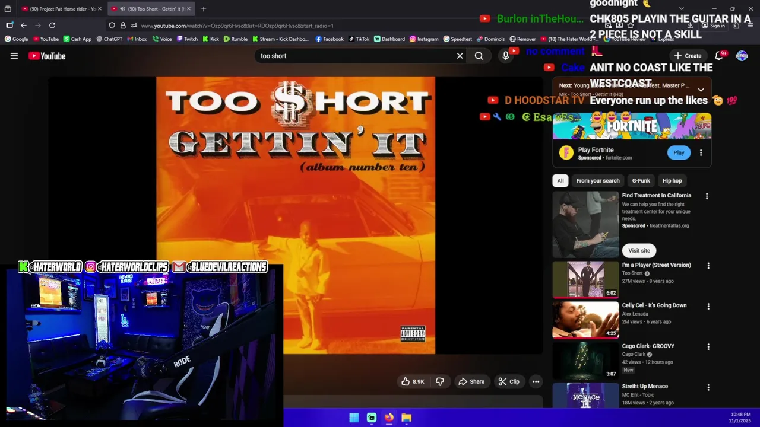760x427 pixels.
Task: Select the G-Funk filter chip
Action: [641, 181]
